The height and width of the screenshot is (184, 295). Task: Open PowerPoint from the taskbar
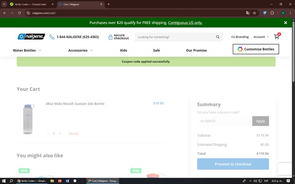tap(59, 181)
